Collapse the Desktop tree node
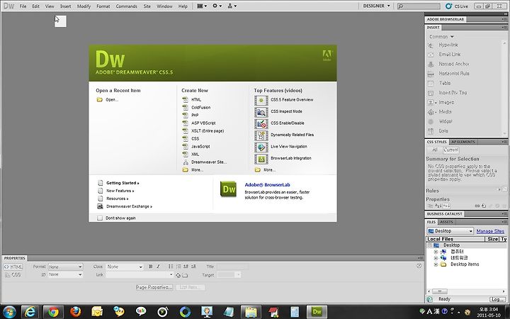 click(430, 245)
